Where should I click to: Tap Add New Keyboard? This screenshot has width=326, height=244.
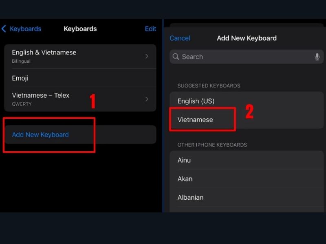coord(40,135)
